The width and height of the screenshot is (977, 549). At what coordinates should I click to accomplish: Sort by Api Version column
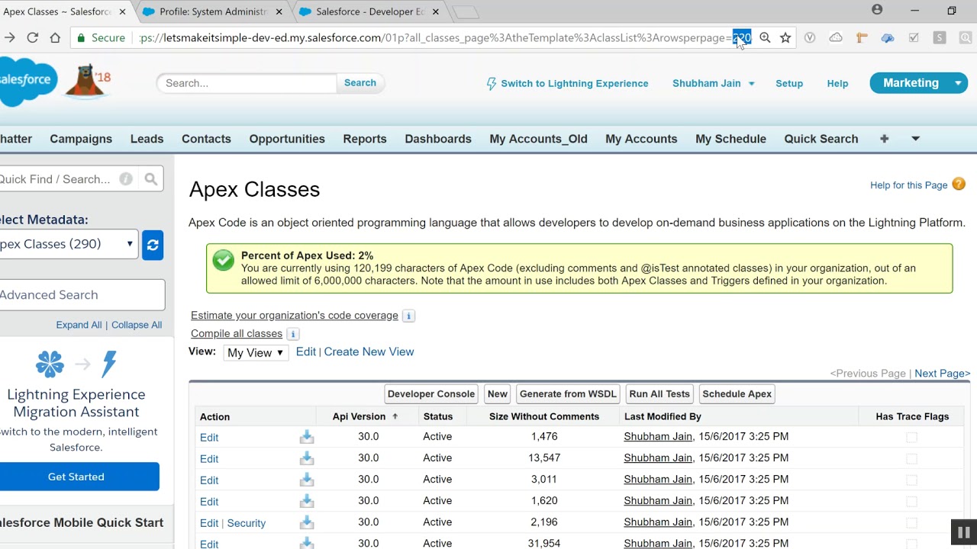365,416
